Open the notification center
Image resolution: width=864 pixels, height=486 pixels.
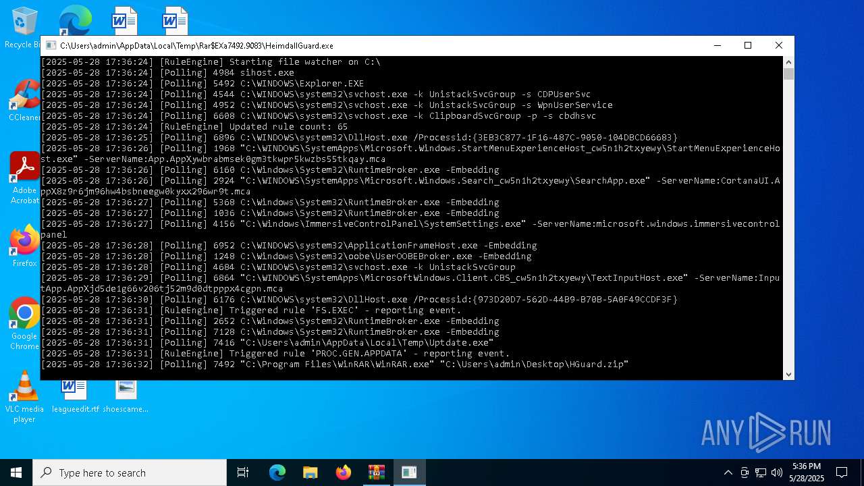coord(842,473)
